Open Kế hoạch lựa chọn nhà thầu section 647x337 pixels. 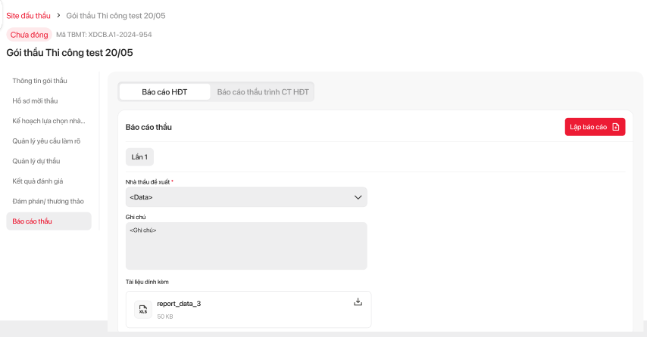tap(48, 120)
